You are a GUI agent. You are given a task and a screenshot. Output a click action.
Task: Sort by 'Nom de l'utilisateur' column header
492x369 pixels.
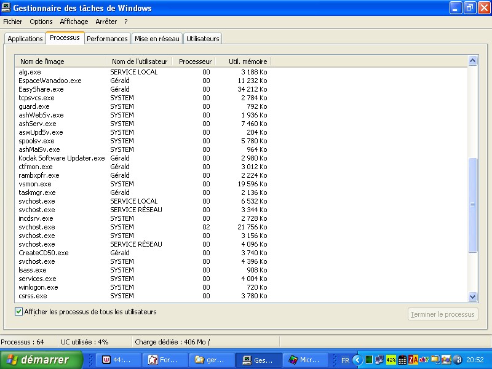tap(140, 61)
